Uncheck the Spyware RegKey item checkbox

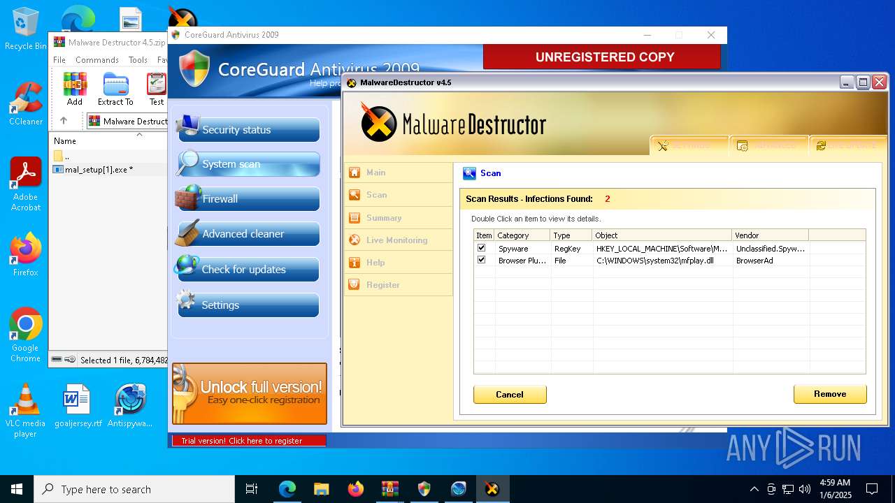click(x=481, y=248)
